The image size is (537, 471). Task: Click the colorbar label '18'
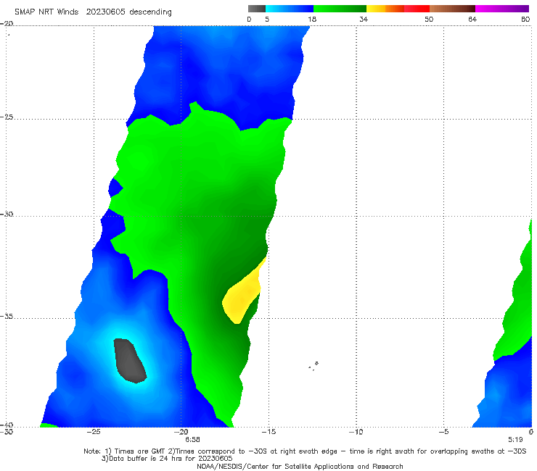[x=312, y=20]
